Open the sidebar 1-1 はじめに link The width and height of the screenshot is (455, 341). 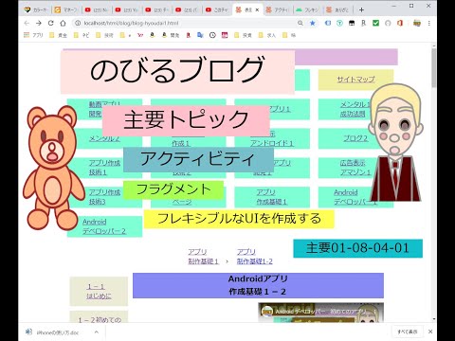[99, 291]
